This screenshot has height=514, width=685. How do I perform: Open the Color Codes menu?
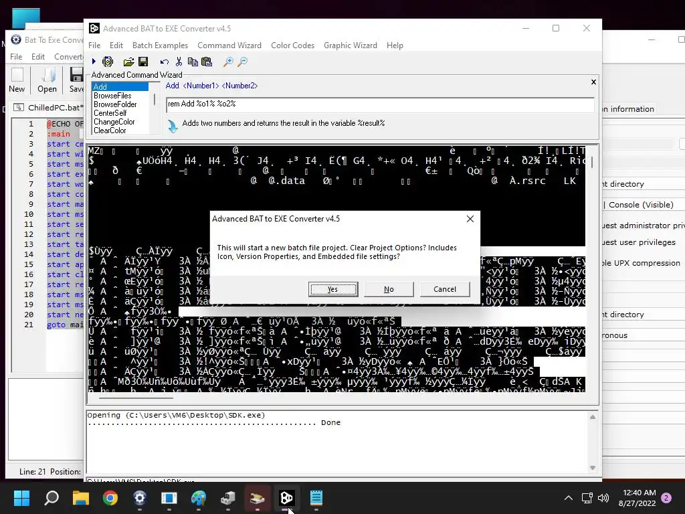[293, 46]
